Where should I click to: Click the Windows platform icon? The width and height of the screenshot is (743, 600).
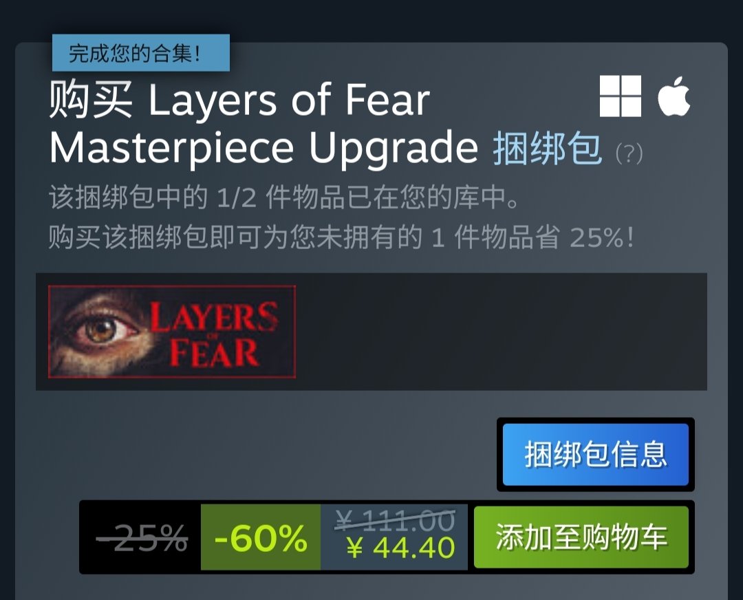[621, 96]
